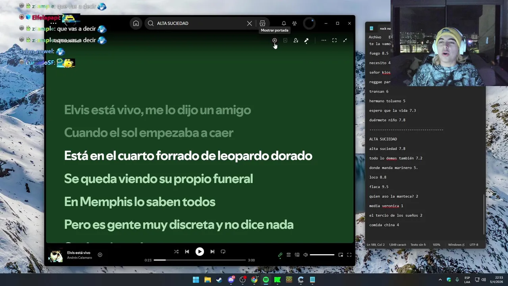Open OBS Studio from taskbar
The image size is (508, 286).
pyautogui.click(x=242, y=280)
